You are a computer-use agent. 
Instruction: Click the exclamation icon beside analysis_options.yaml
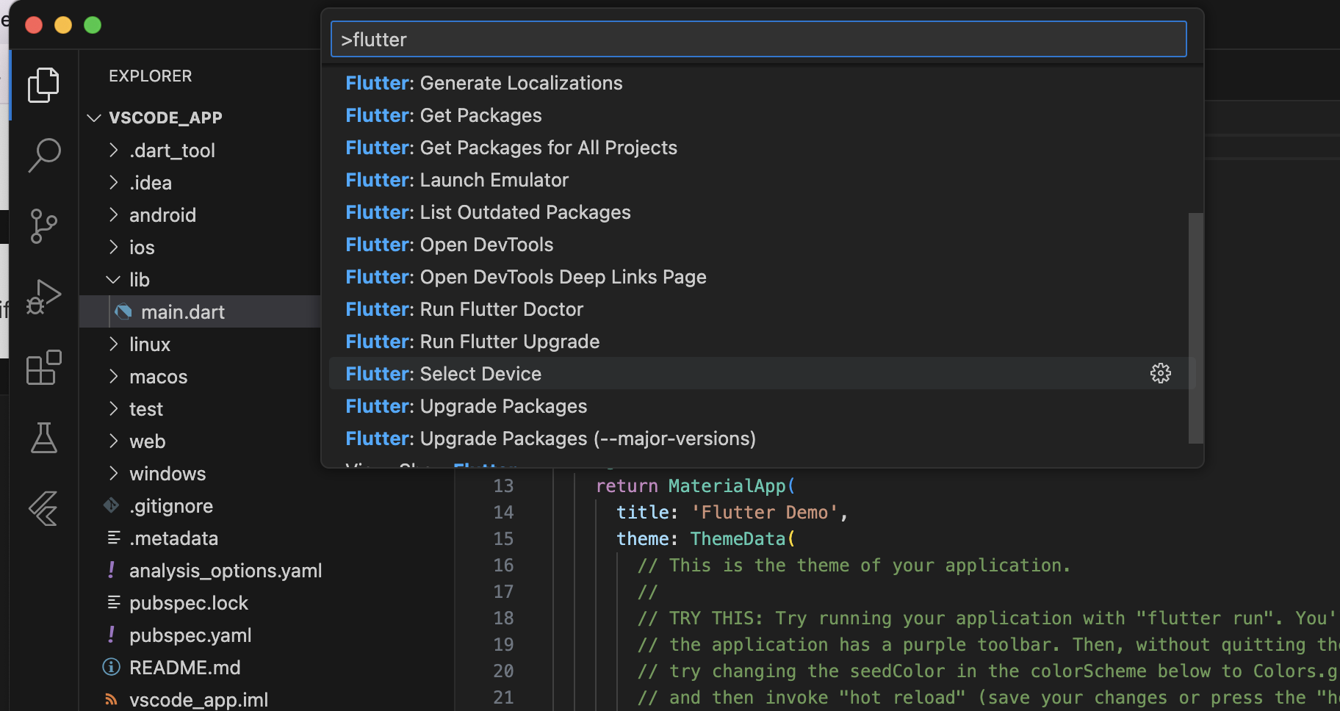111,570
